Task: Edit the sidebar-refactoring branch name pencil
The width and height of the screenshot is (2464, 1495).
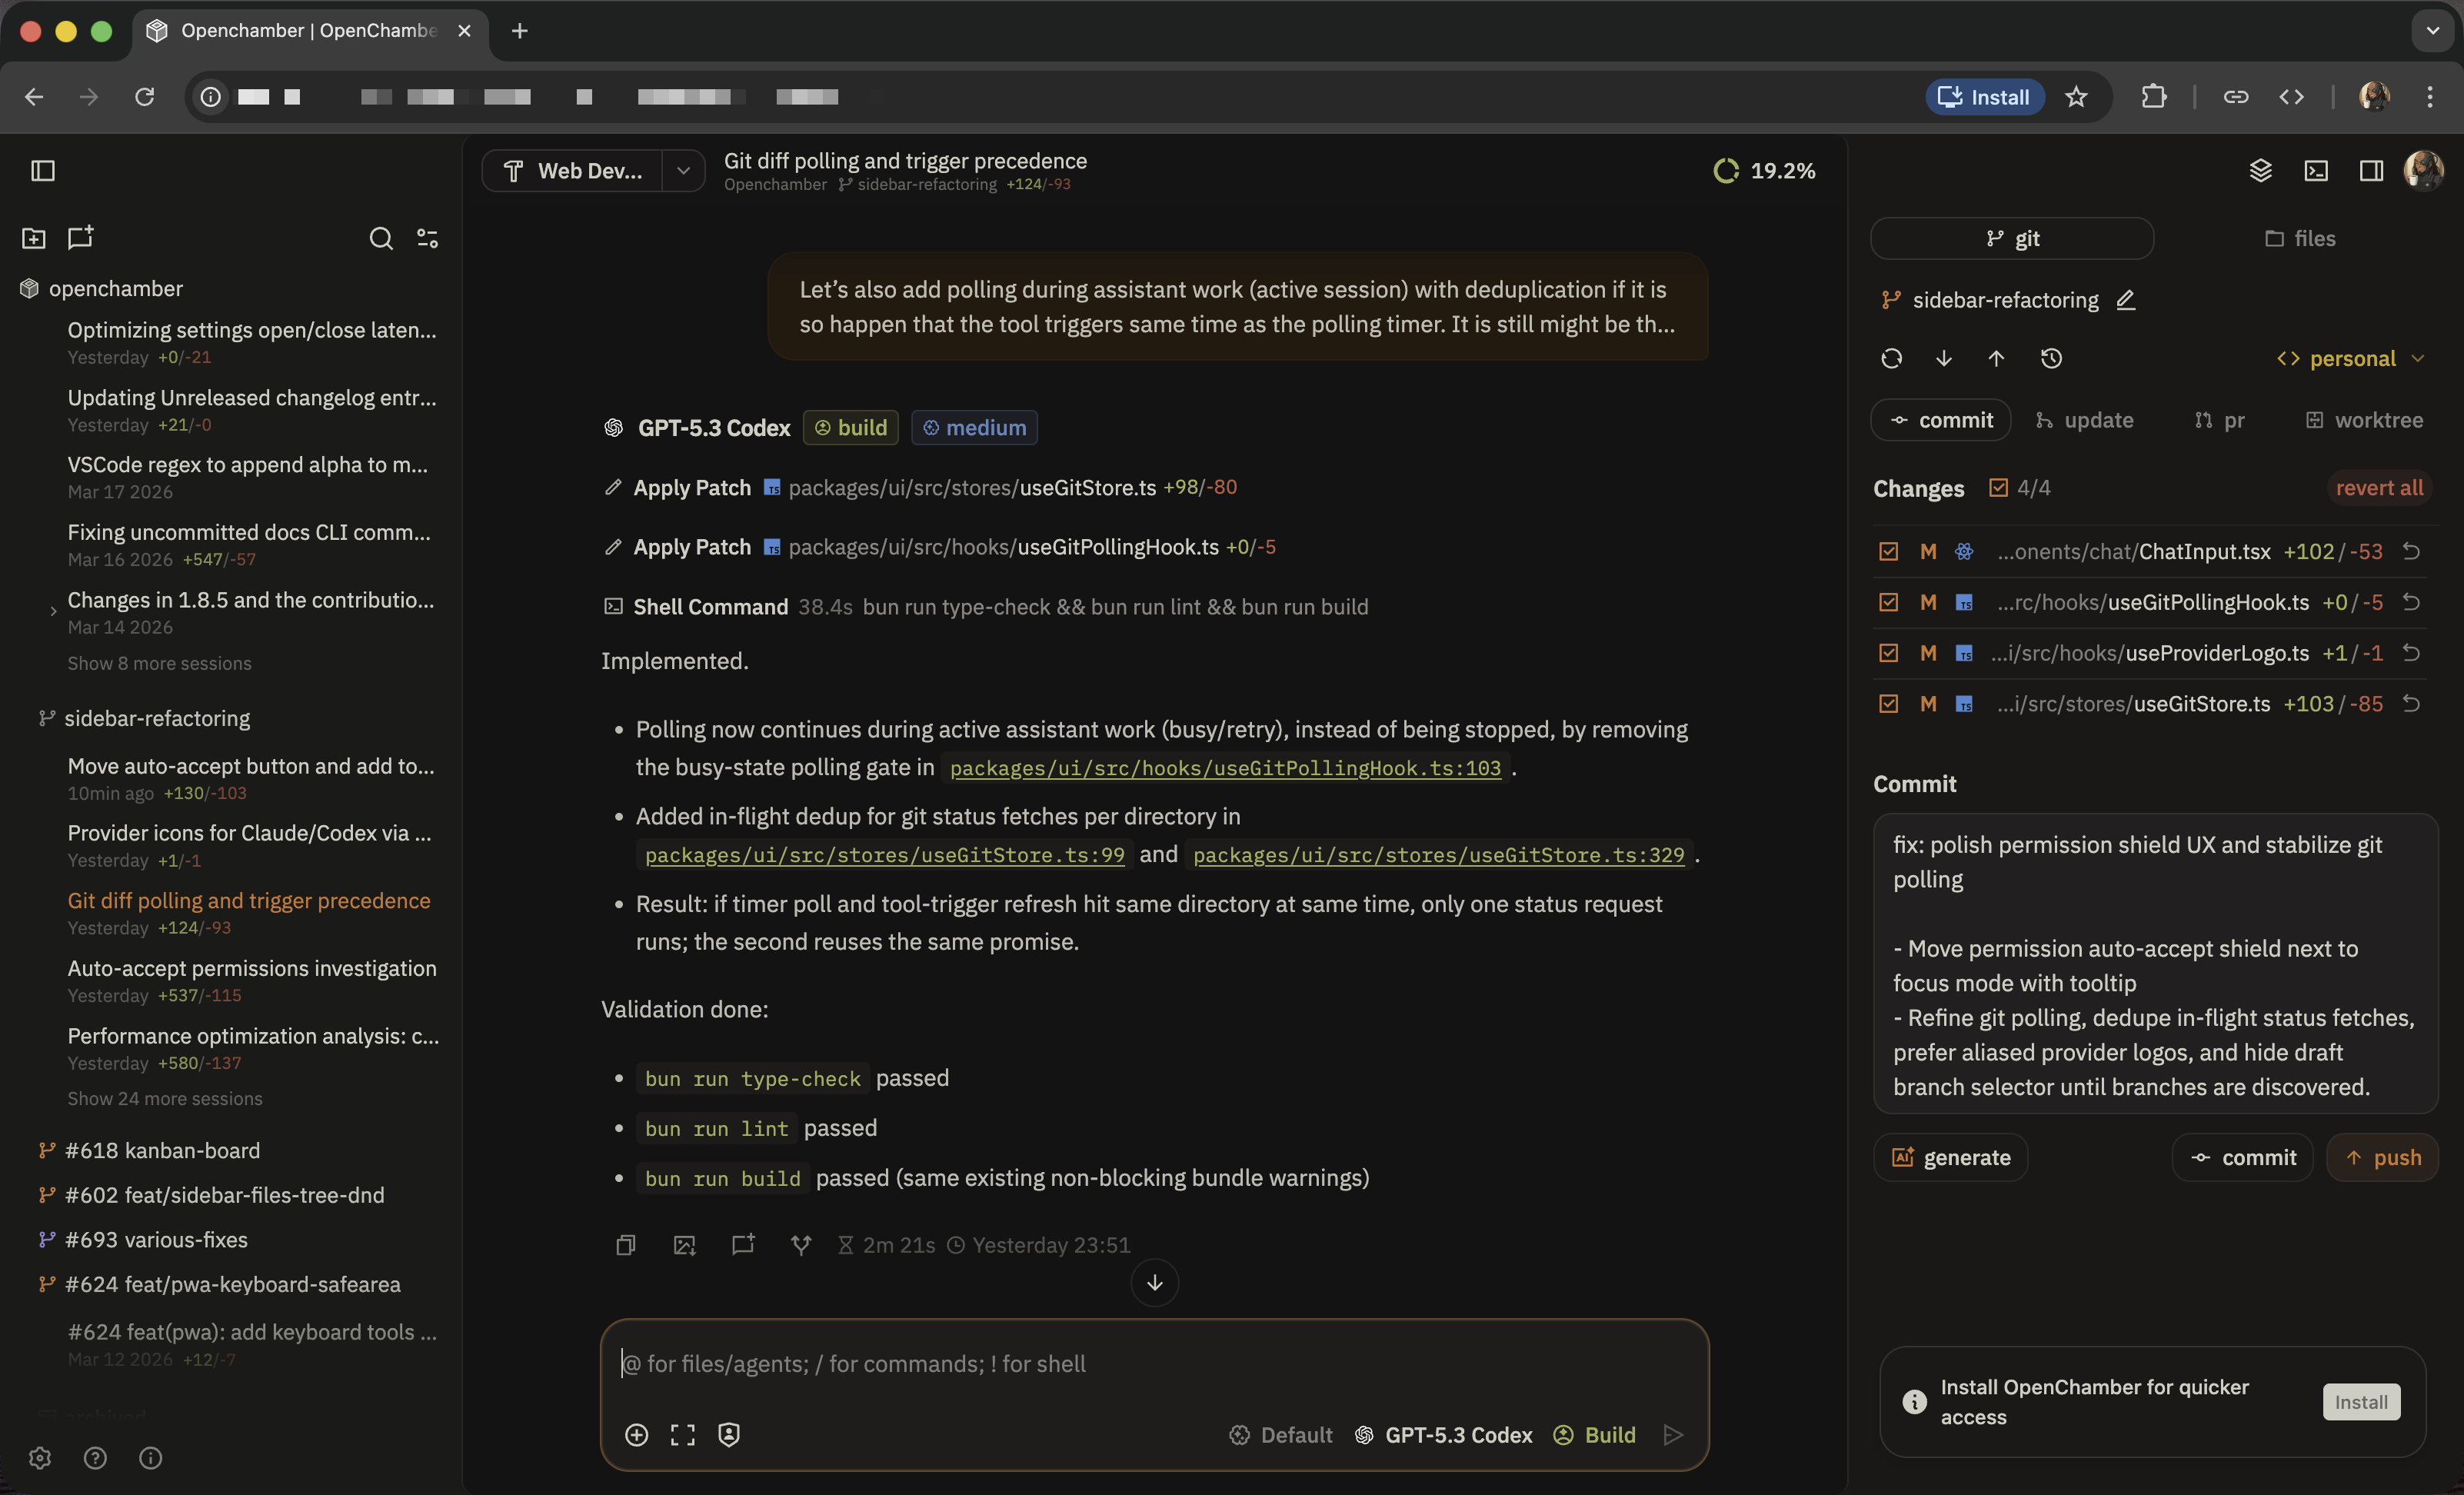Action: coord(2126,300)
